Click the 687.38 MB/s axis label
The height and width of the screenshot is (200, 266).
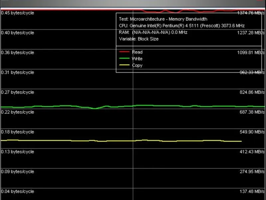pos(252,112)
